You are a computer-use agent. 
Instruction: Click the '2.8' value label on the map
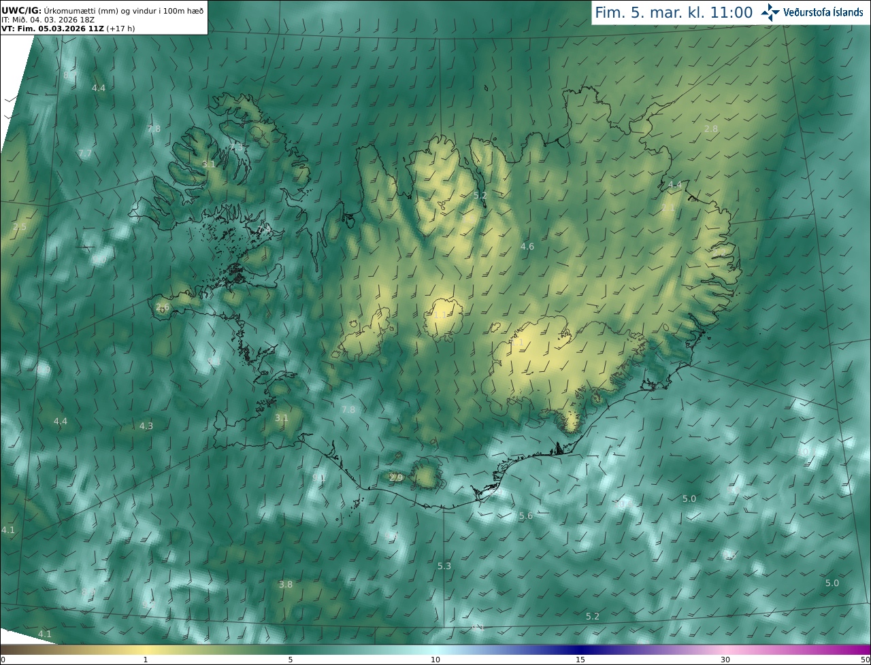711,129
